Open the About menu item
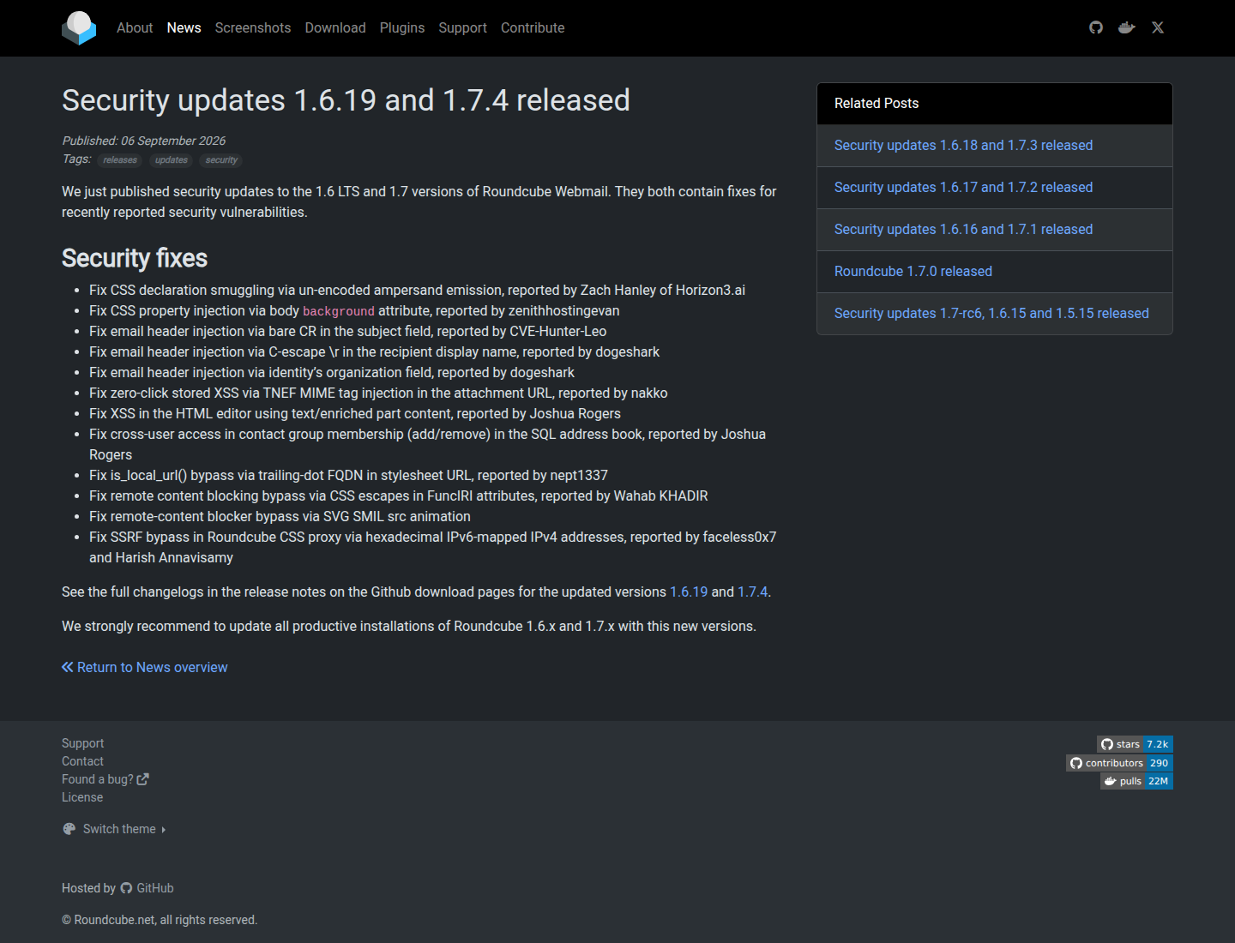The image size is (1235, 943). point(135,27)
